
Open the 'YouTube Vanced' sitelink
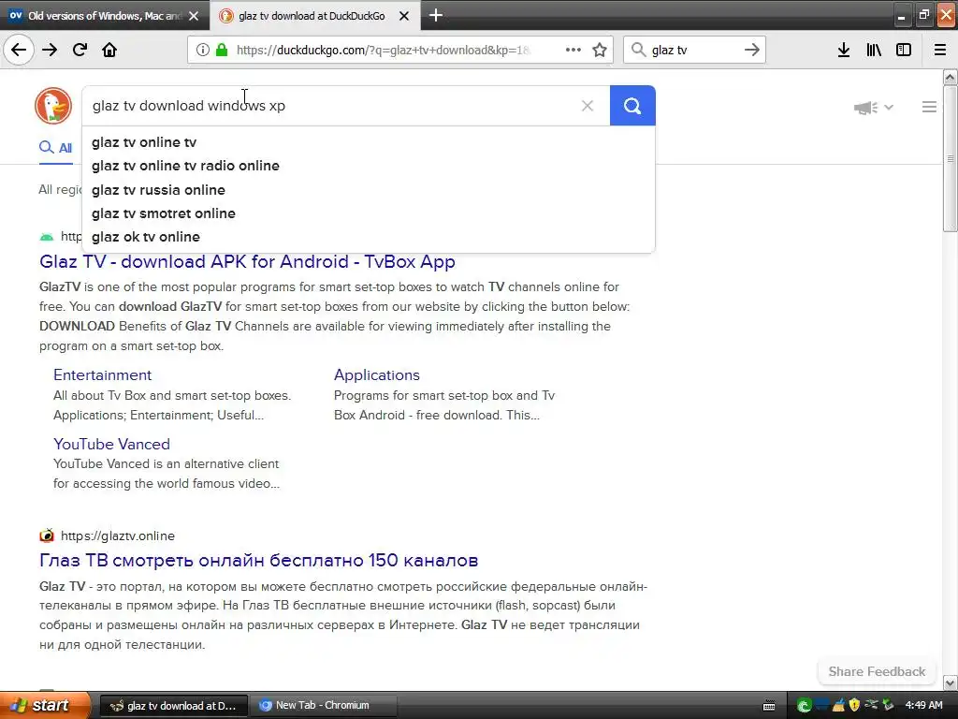(111, 444)
